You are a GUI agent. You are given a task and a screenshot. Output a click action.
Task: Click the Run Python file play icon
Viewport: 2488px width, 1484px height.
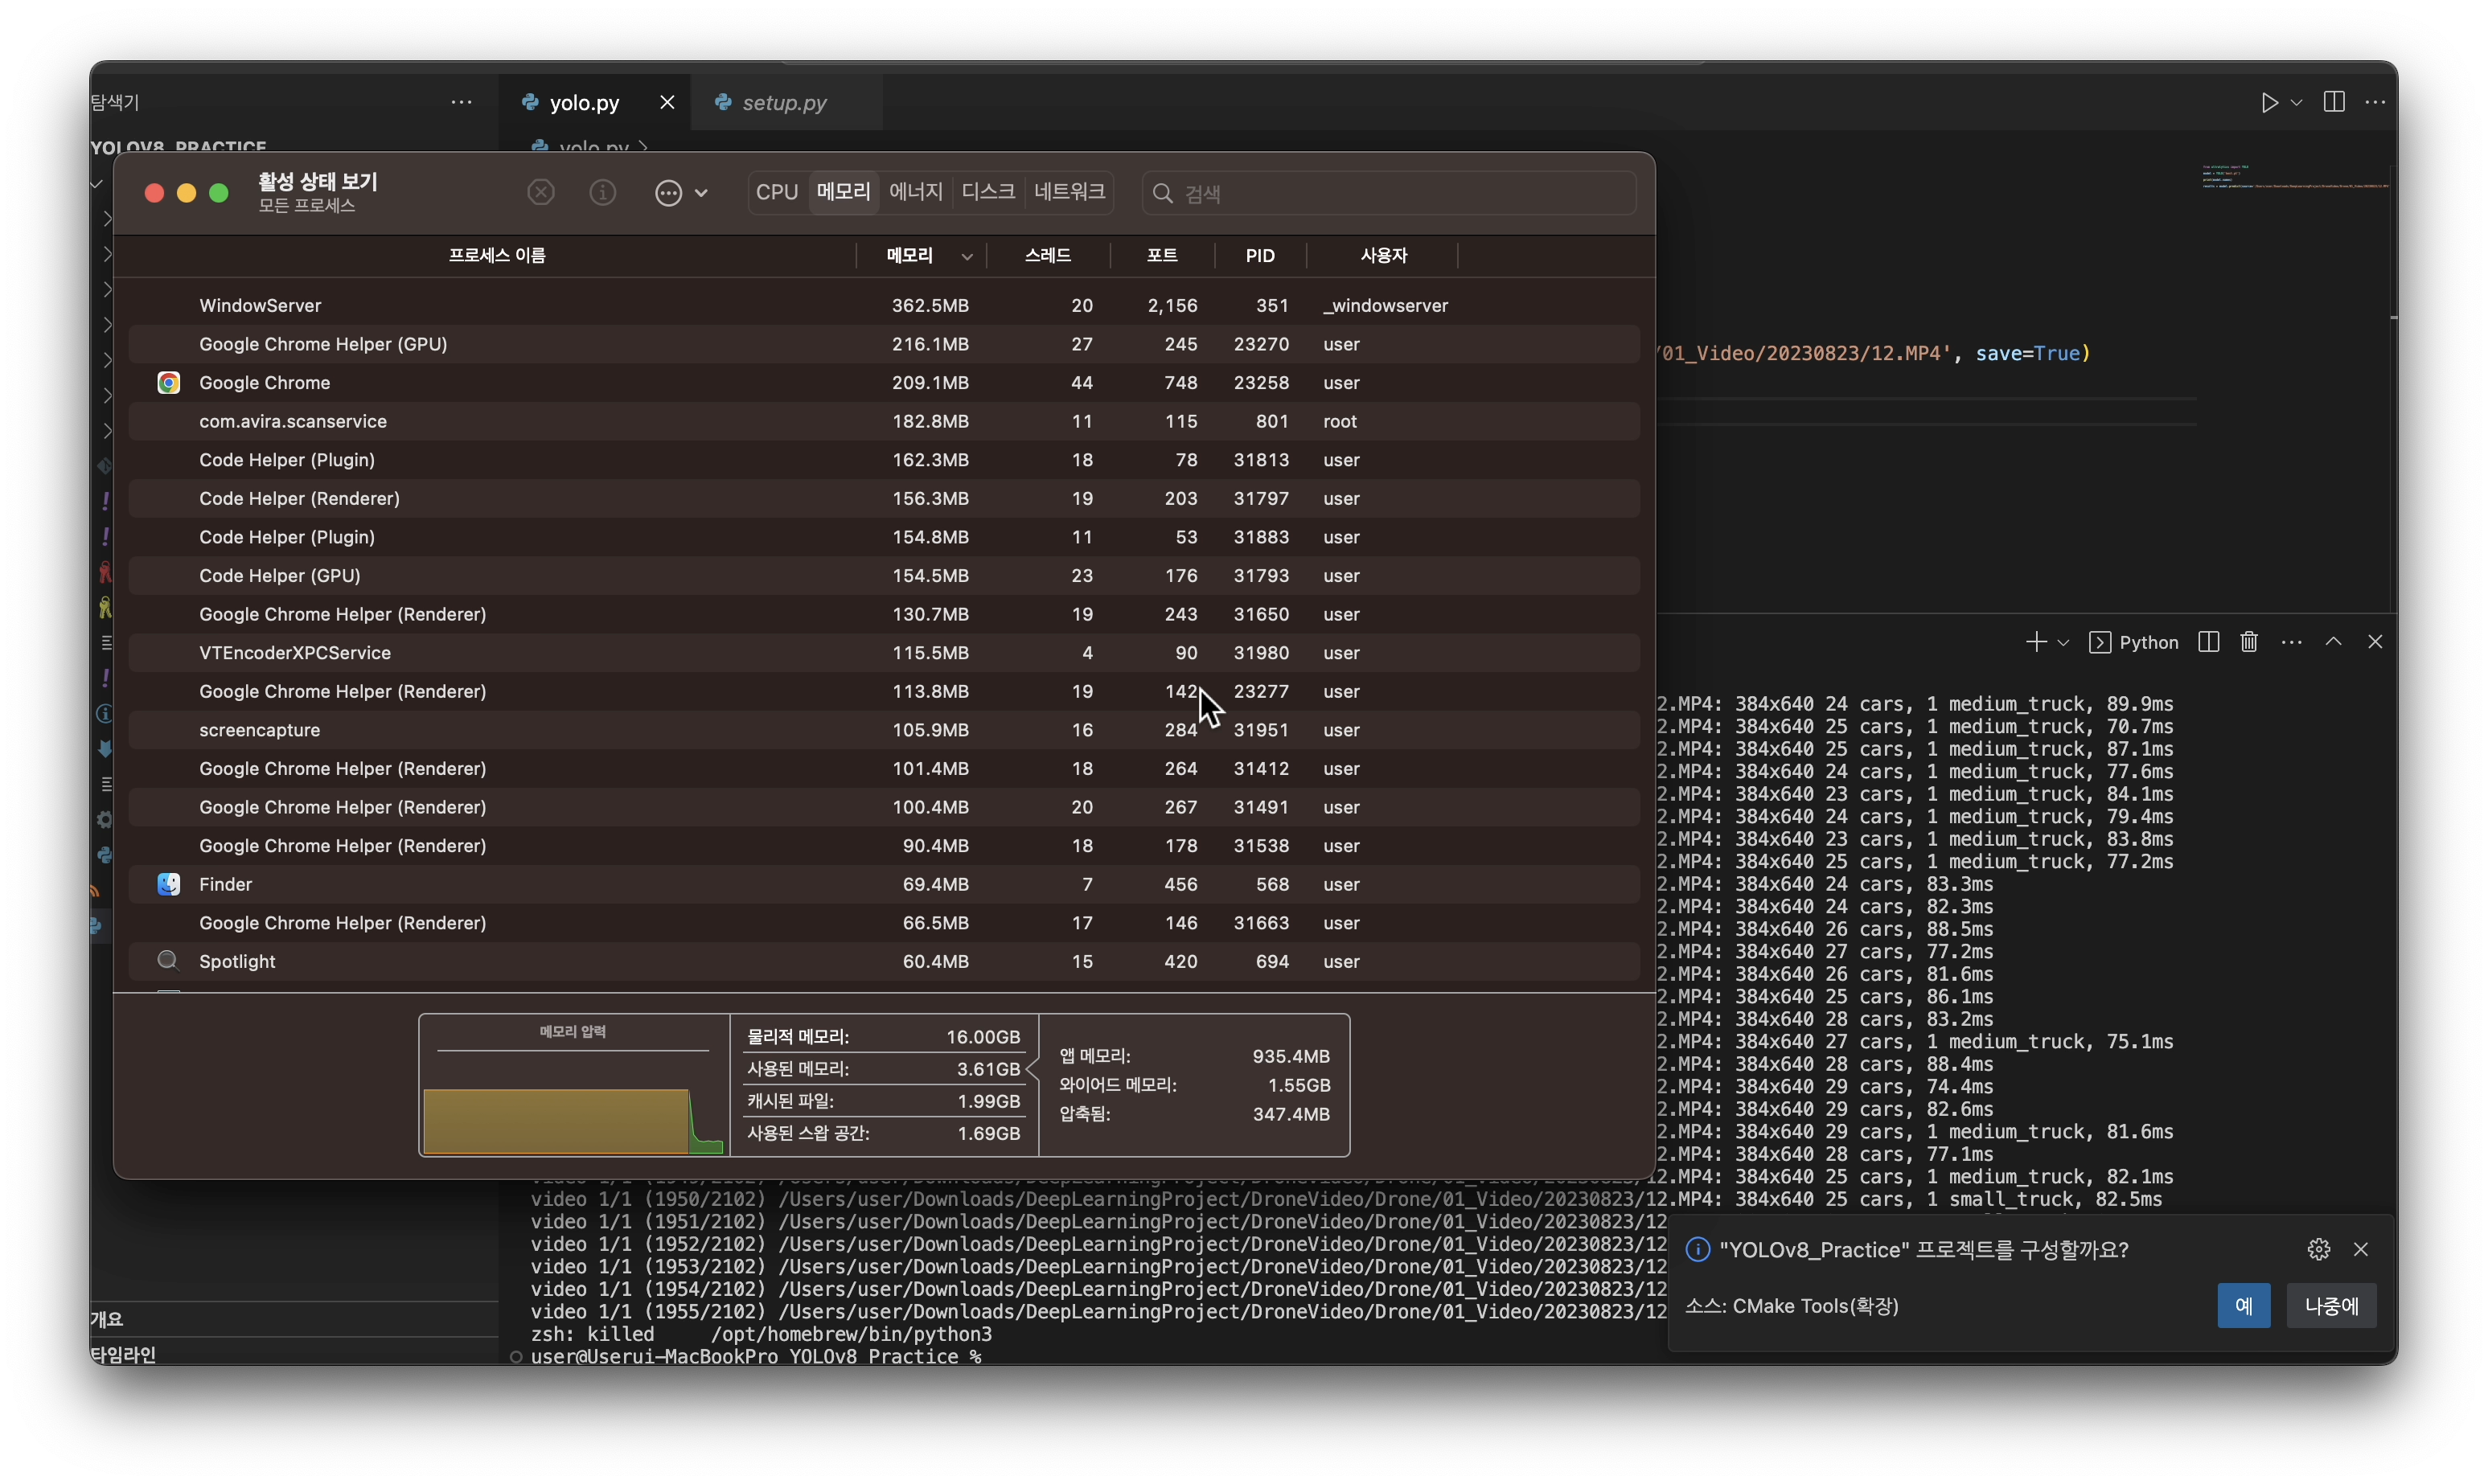[x=2269, y=103]
